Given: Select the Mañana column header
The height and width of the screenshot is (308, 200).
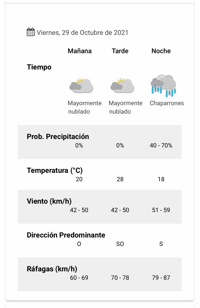Looking at the screenshot, I should click(x=79, y=51).
